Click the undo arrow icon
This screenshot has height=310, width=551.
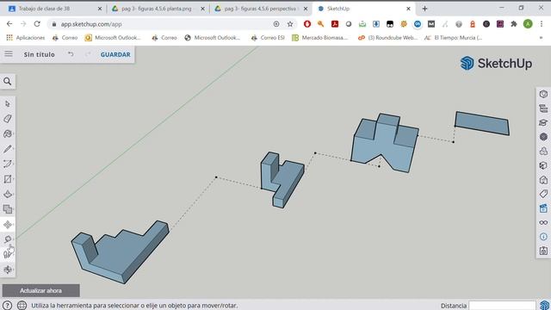point(71,54)
